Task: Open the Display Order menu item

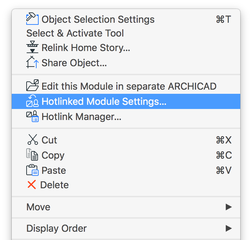Action: click(126, 228)
